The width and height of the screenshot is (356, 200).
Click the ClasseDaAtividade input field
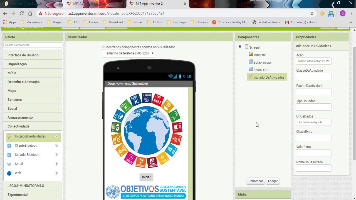tap(313, 76)
